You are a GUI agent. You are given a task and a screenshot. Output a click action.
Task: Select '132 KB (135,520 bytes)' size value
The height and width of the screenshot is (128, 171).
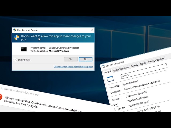pos(138,99)
